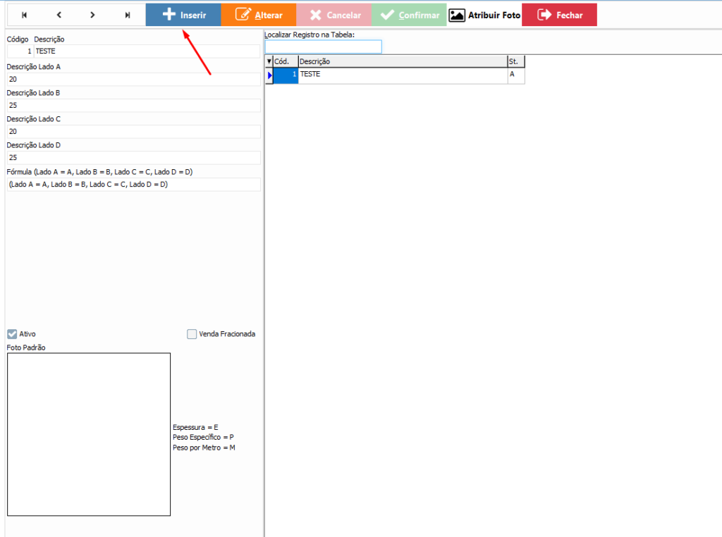Click the Descrição Lado A field
This screenshot has width=722, height=537.
(133, 79)
